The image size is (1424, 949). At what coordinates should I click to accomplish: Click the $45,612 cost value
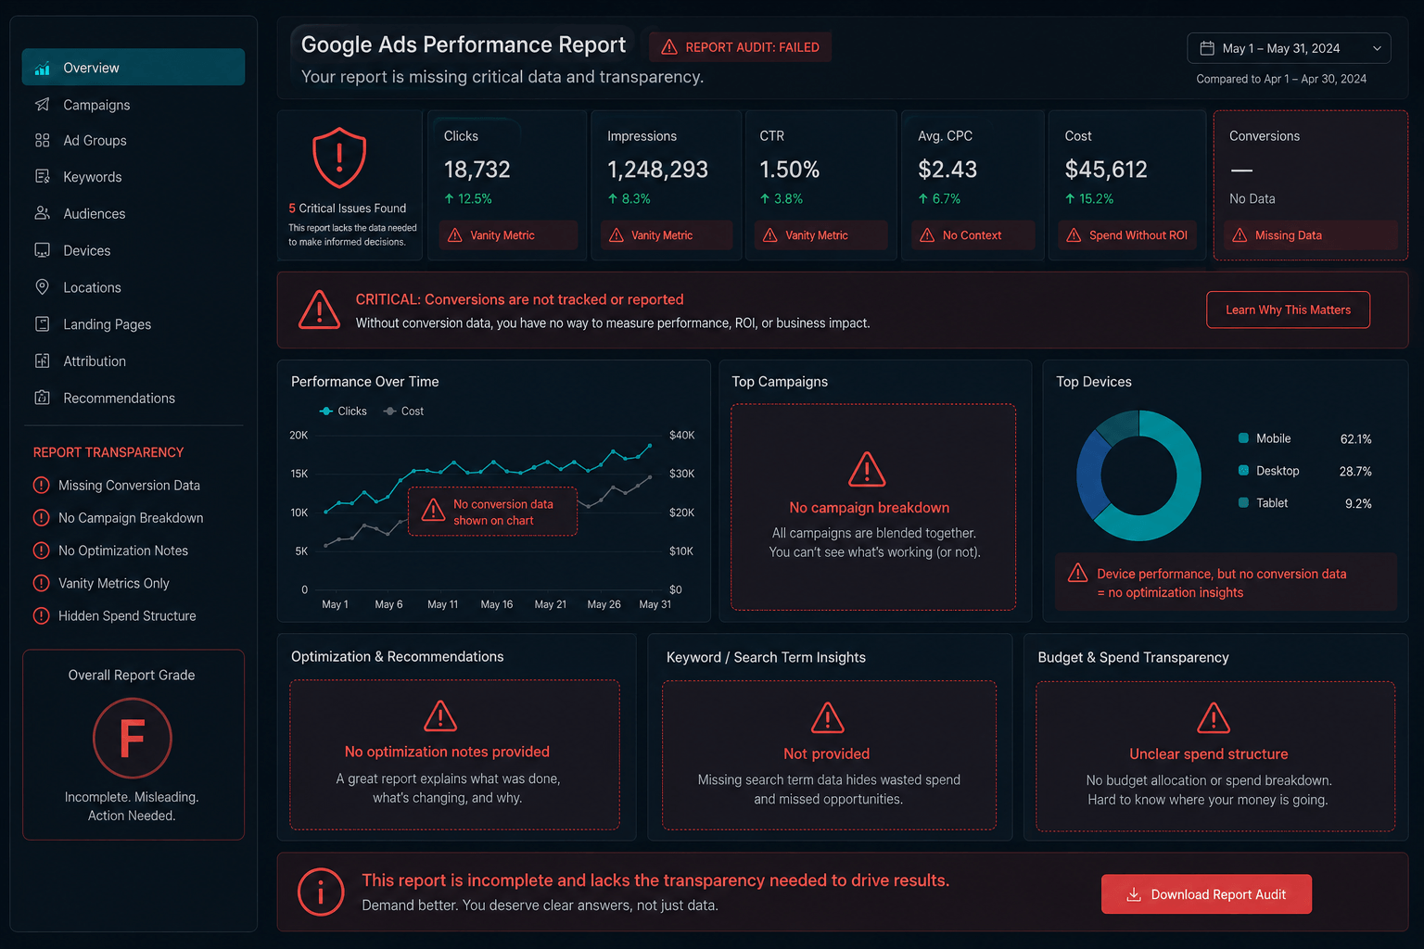(x=1106, y=170)
